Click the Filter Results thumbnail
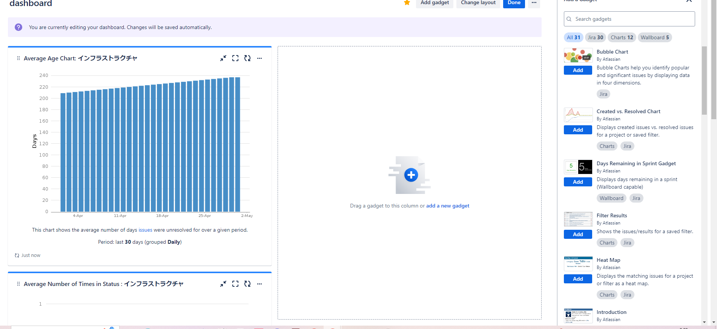Image resolution: width=717 pixels, height=329 pixels. point(578,219)
